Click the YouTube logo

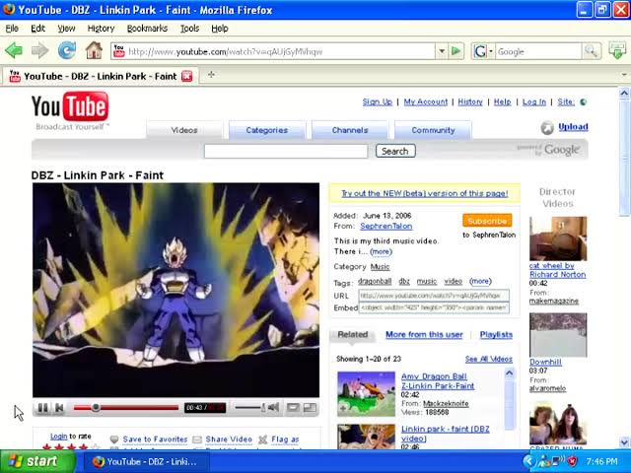(x=70, y=106)
